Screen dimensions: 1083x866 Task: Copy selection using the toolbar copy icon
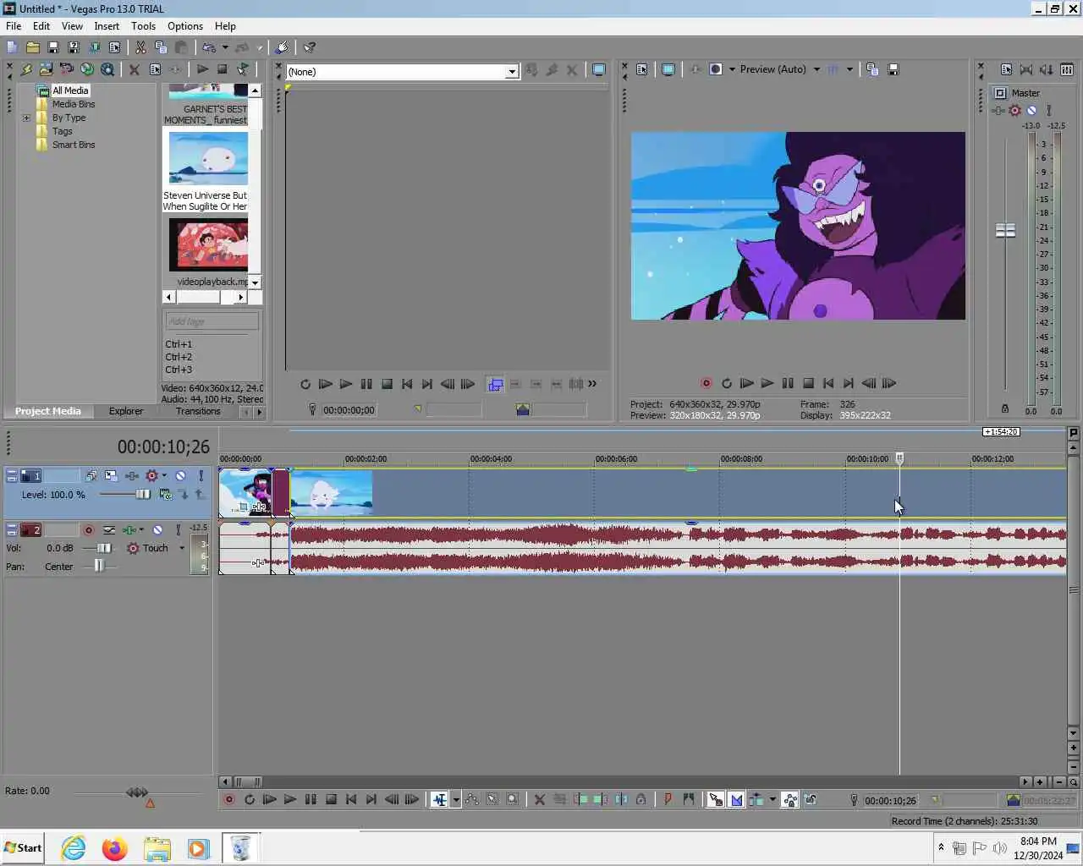(x=161, y=47)
